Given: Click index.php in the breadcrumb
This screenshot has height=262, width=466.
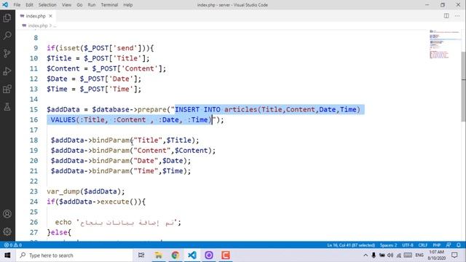Looking at the screenshot, I should tap(38, 25).
